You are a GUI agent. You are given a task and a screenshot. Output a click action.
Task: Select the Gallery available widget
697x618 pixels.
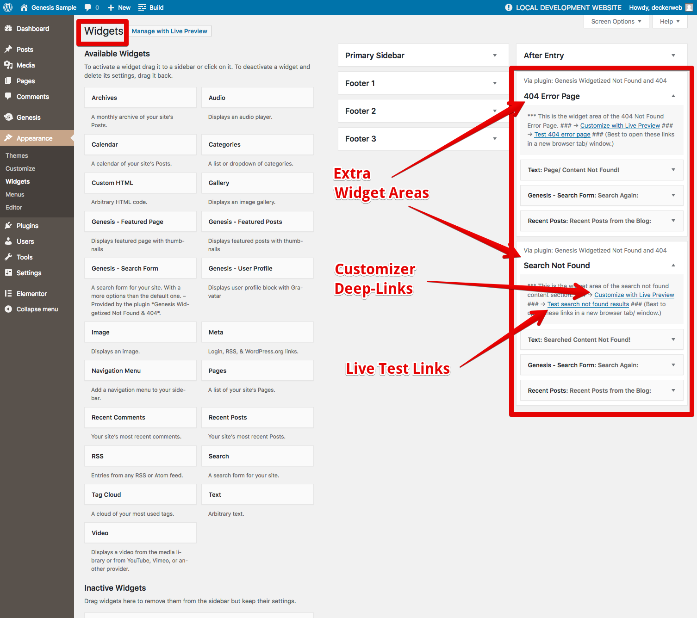pyautogui.click(x=257, y=183)
